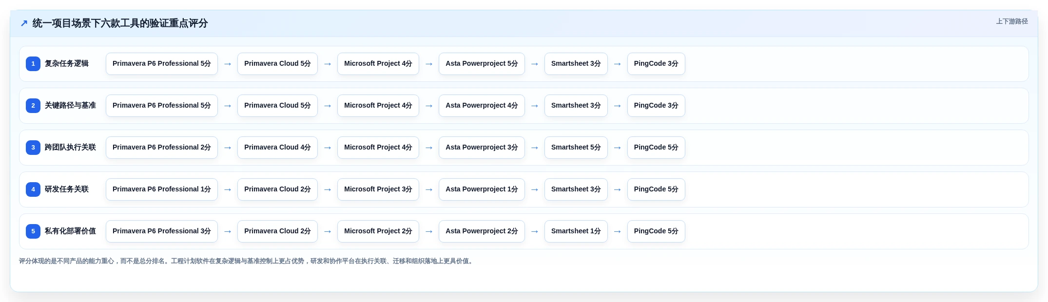Click Primavera P6 Professional 5分 in 关键路径与基准 row
1048x302 pixels.
coord(162,106)
